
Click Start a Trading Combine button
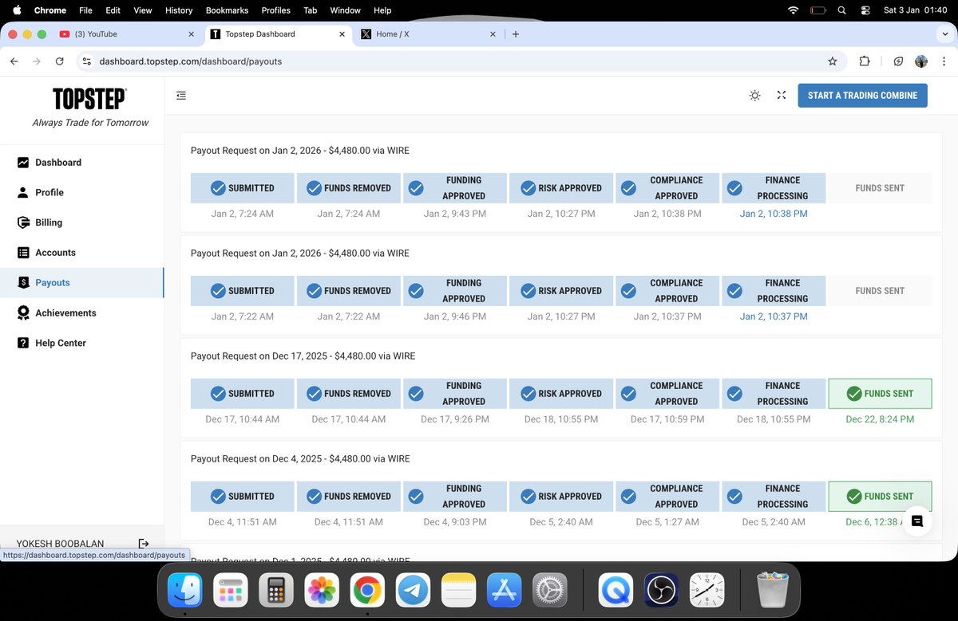click(862, 96)
